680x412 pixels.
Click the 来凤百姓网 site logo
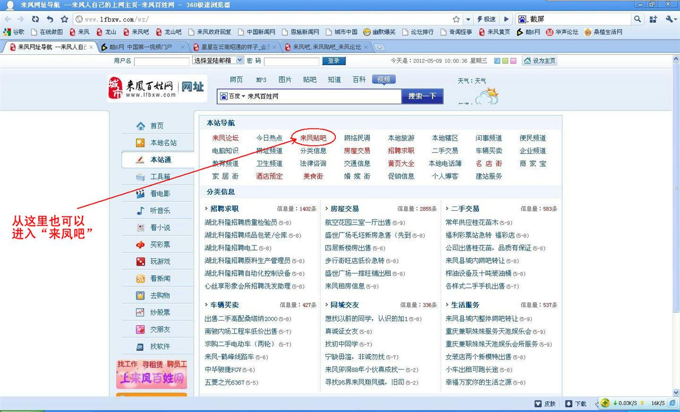click(x=157, y=88)
